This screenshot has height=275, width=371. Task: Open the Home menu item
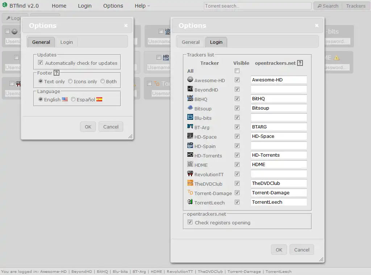59,6
